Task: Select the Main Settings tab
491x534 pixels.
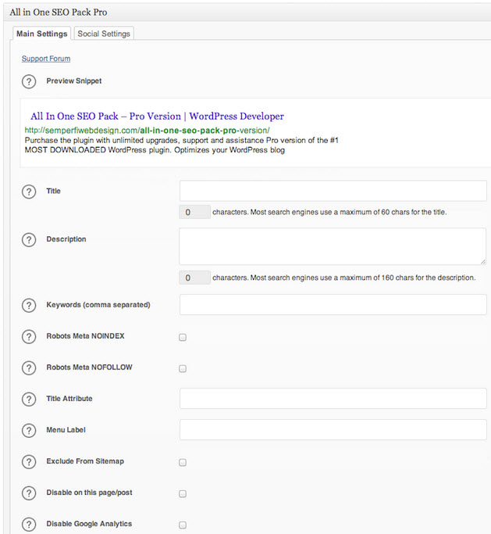Action: click(42, 34)
